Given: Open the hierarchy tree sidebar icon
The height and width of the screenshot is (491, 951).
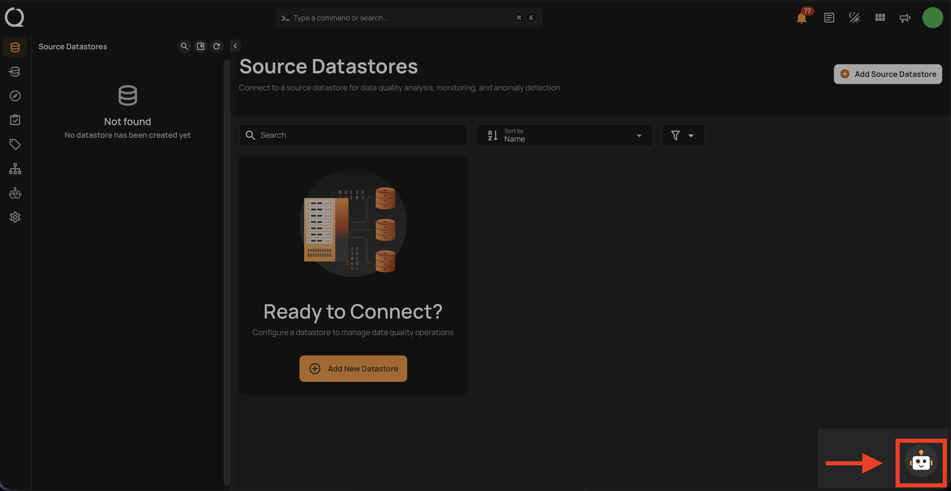Looking at the screenshot, I should [15, 169].
